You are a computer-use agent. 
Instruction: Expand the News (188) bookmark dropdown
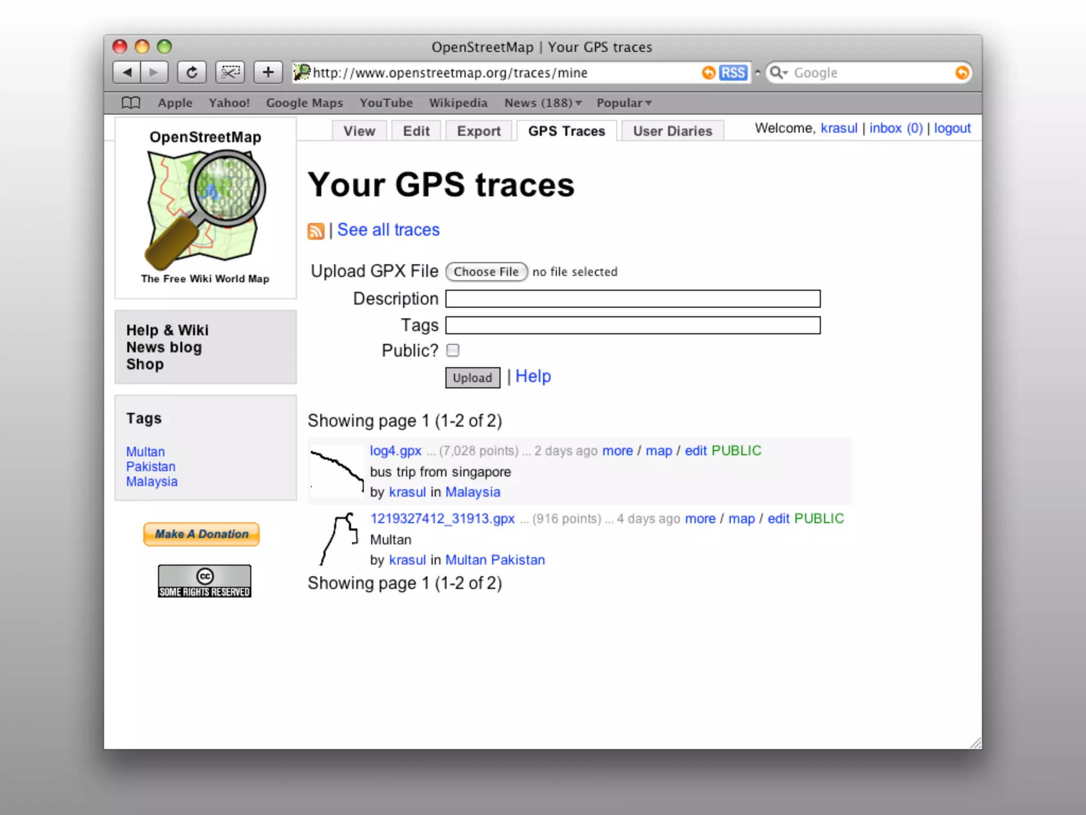pos(542,103)
